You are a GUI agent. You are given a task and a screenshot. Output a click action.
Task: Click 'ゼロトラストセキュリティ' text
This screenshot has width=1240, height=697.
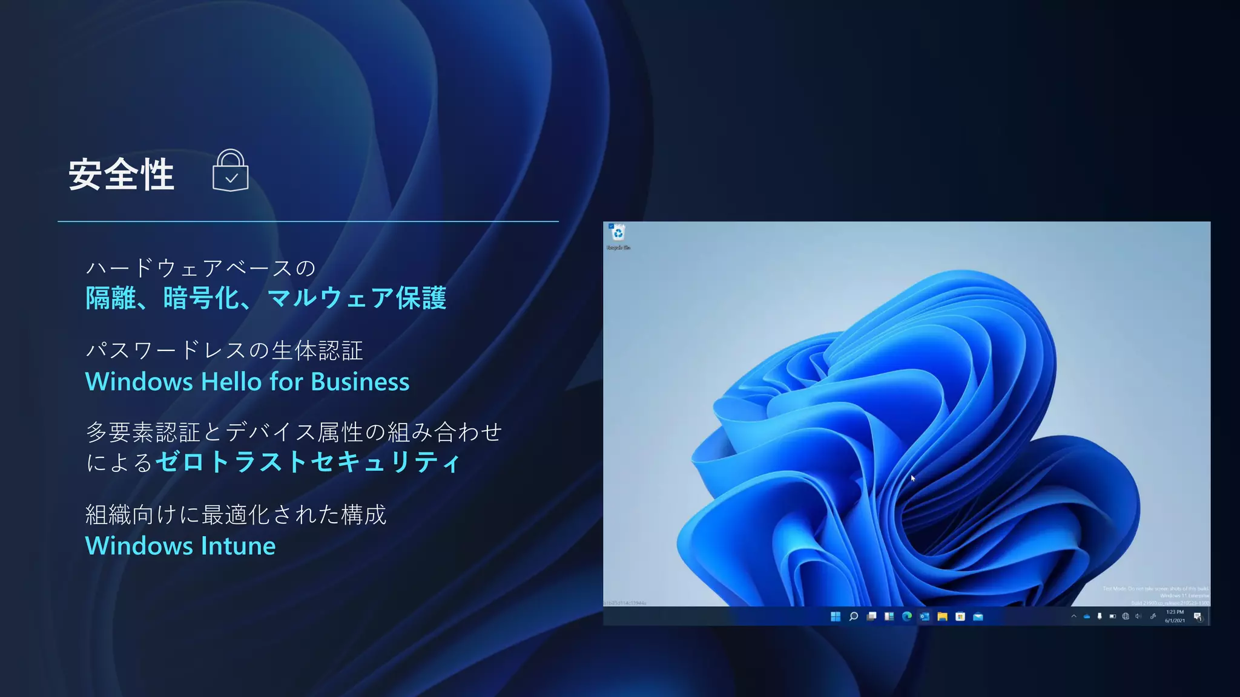coord(309,462)
